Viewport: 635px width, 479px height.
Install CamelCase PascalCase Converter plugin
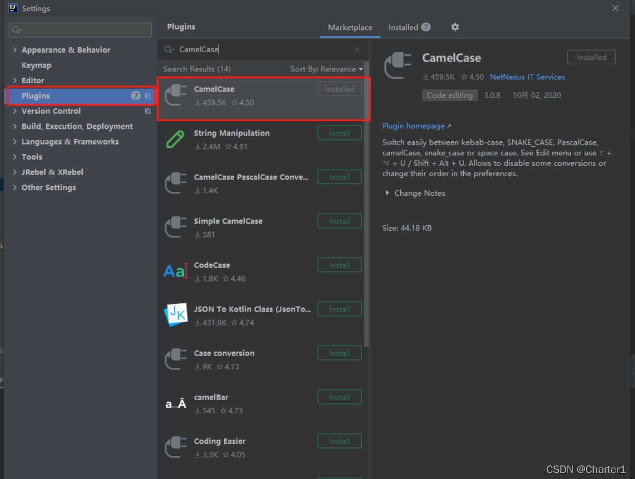click(339, 177)
